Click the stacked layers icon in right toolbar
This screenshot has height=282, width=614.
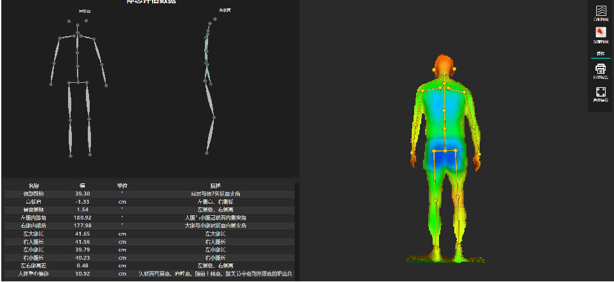(600, 11)
